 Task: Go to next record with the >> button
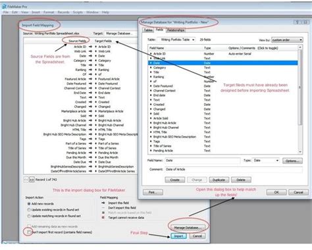pyautogui.click(x=32, y=180)
